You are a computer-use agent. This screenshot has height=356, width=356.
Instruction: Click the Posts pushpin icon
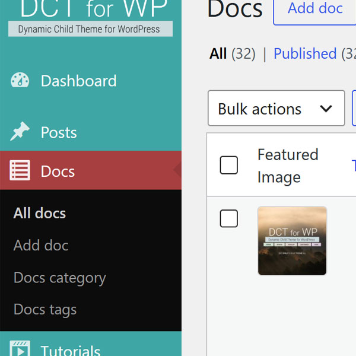(x=20, y=132)
